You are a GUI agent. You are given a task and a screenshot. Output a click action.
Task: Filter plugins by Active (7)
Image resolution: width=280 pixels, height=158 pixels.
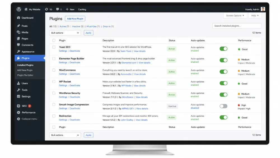(64, 26)
